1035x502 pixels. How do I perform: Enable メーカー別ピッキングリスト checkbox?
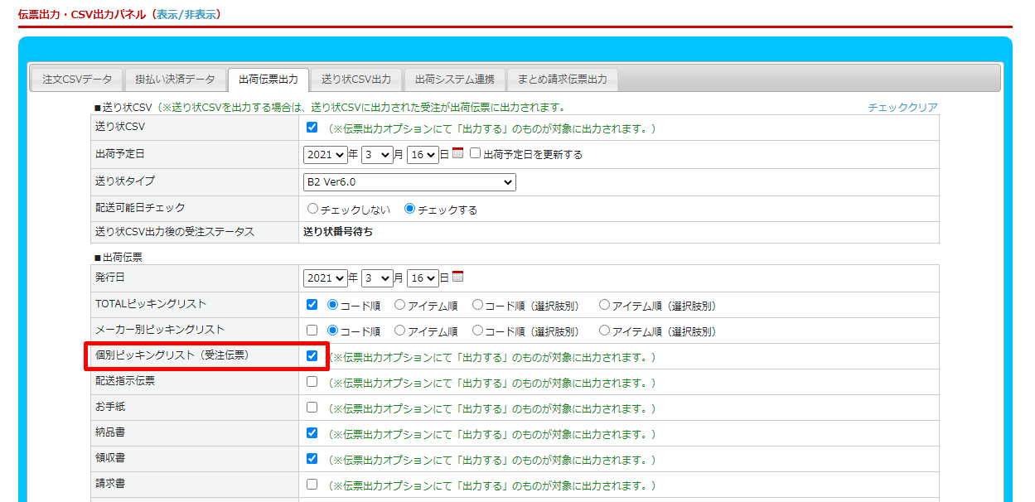[x=312, y=331]
